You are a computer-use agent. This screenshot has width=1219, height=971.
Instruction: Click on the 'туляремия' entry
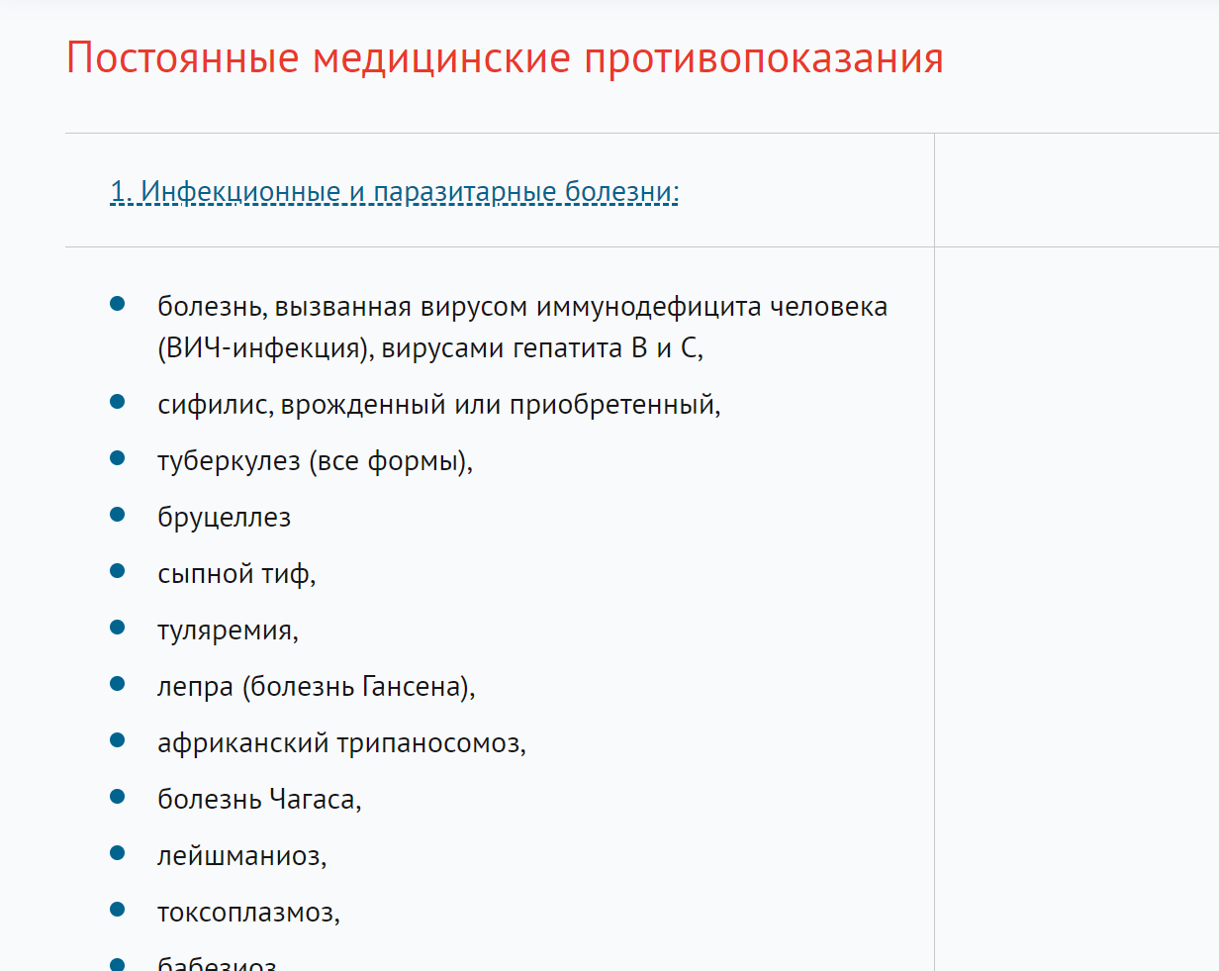click(228, 631)
